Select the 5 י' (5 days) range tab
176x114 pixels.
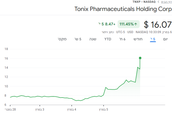point(153,39)
